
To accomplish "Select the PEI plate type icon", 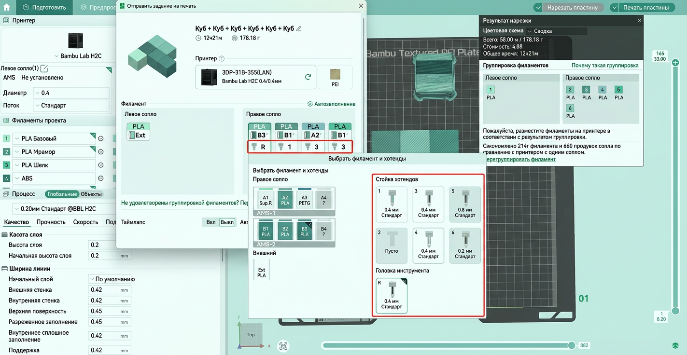I will click(x=335, y=77).
